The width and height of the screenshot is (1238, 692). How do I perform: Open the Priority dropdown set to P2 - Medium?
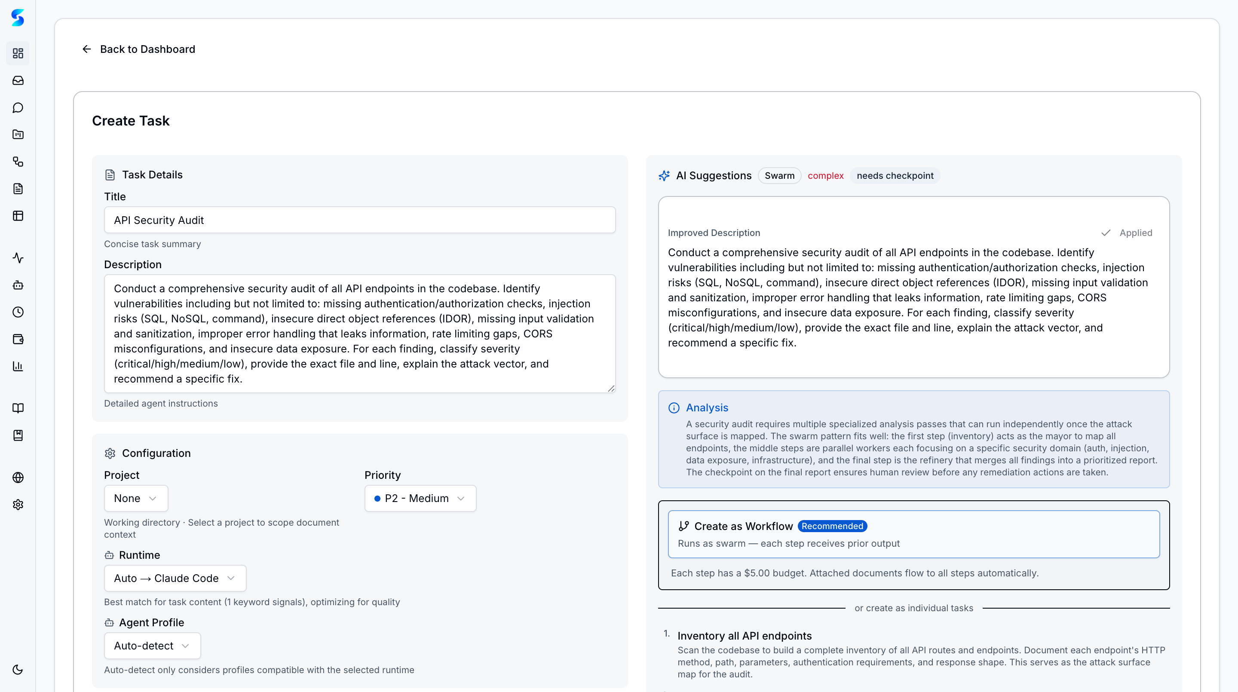pyautogui.click(x=420, y=498)
